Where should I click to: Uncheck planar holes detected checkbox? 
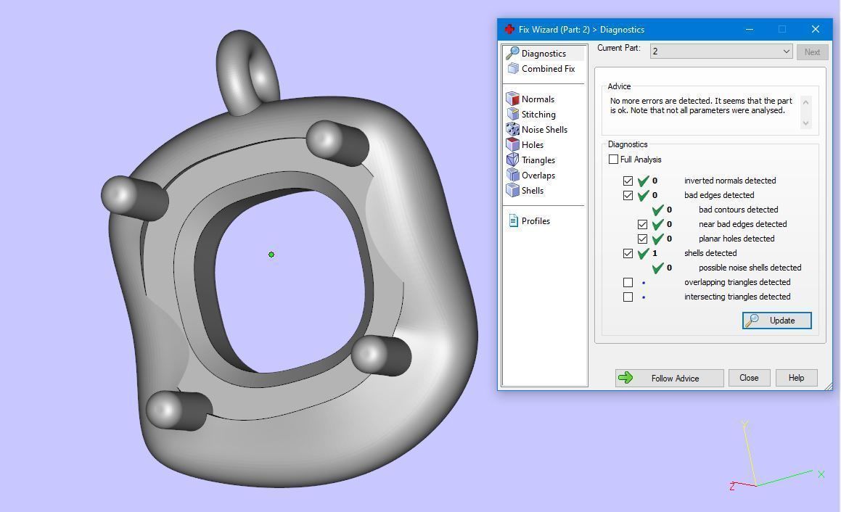pos(643,239)
